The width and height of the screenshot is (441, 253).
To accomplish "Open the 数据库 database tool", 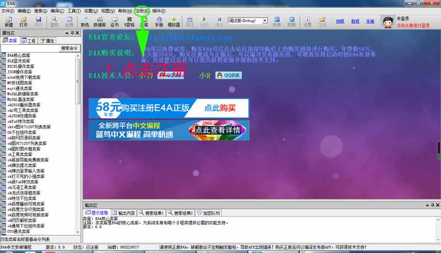I will pyautogui.click(x=100, y=21).
